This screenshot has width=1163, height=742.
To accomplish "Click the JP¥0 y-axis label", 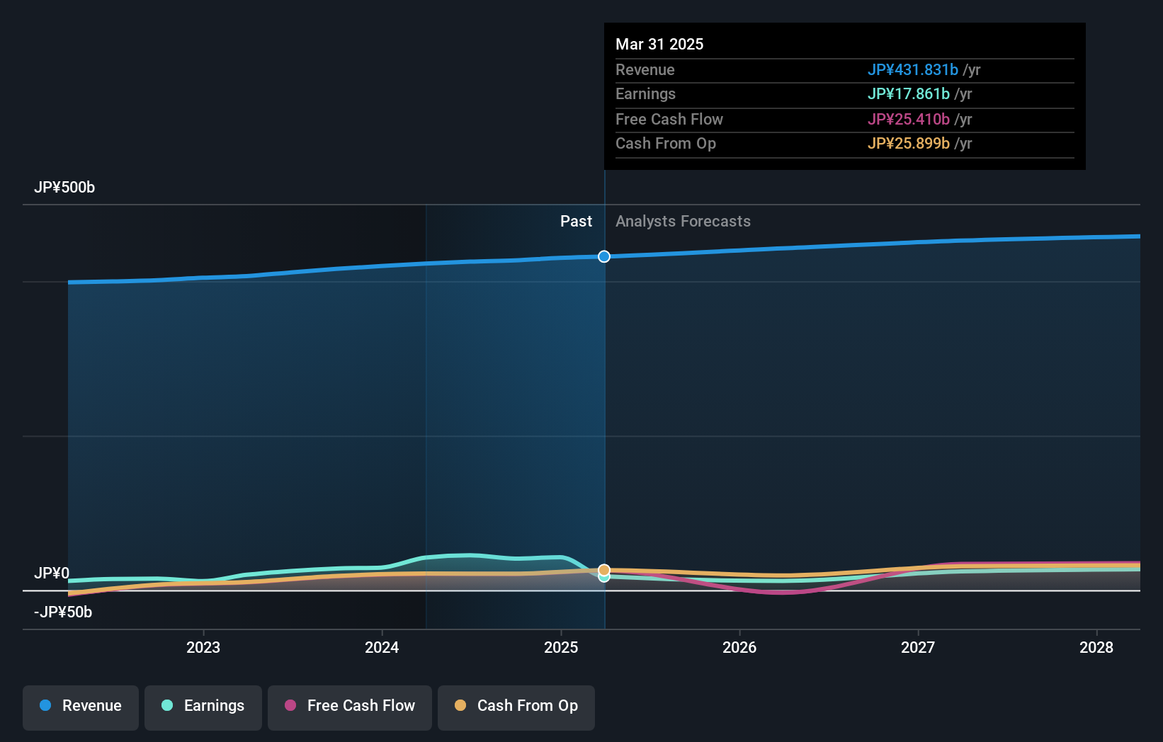I will [x=52, y=573].
